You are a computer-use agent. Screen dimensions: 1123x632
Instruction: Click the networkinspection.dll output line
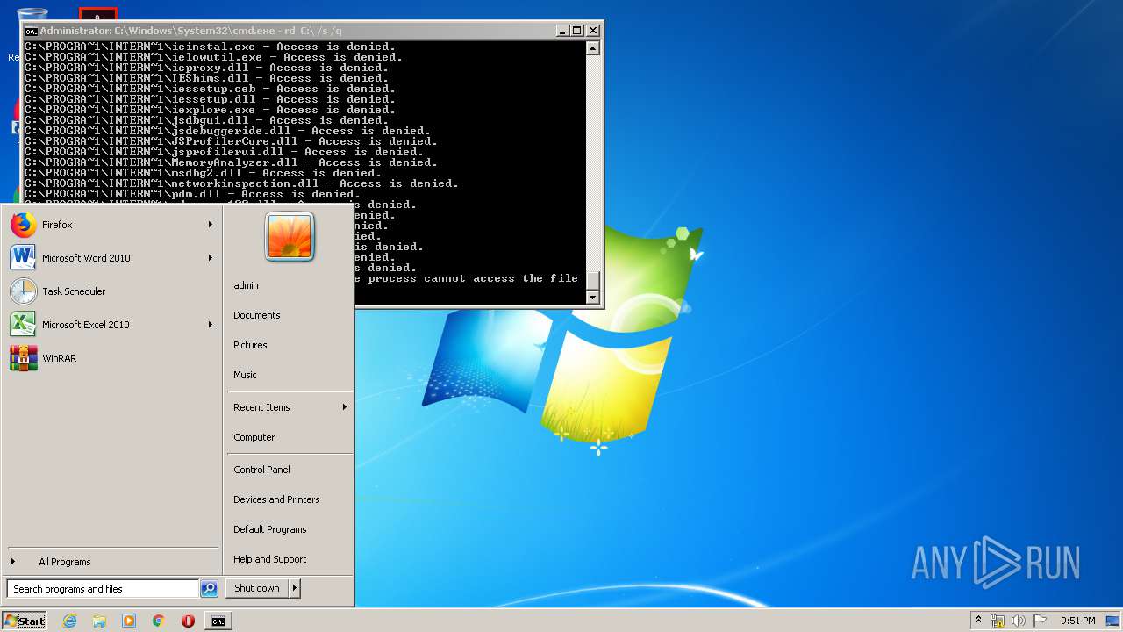click(x=241, y=183)
